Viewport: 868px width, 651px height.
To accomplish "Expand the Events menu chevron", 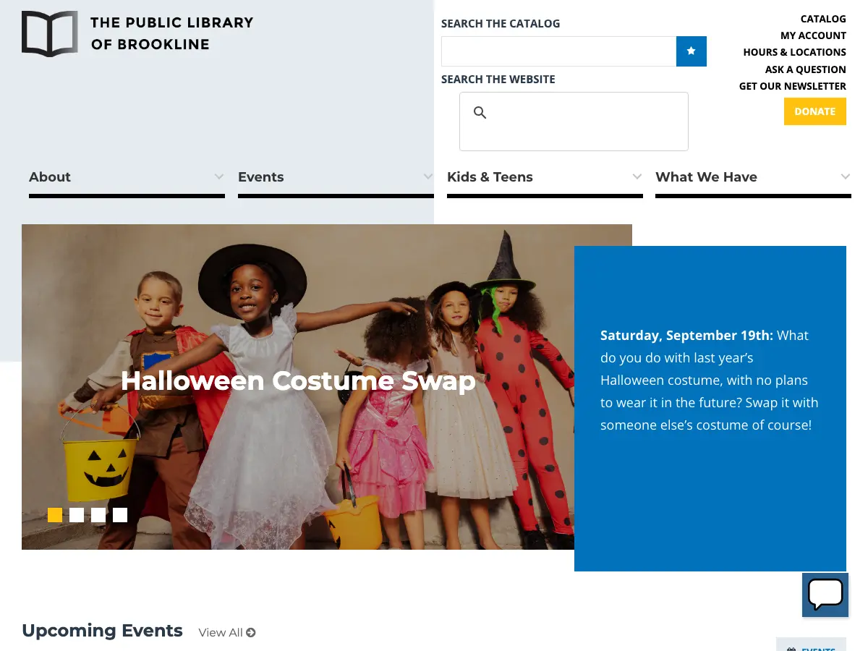I will (428, 176).
